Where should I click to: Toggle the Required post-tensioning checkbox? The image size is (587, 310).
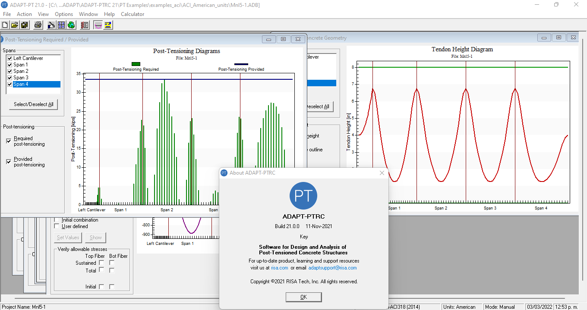(9, 141)
